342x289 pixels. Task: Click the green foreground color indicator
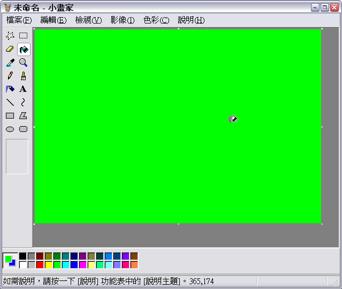[x=8, y=259]
